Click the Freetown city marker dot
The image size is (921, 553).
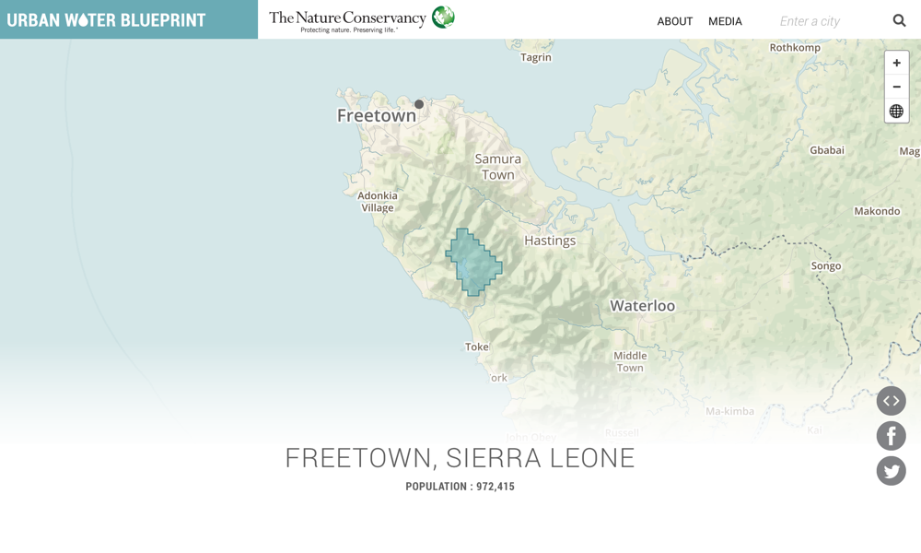point(419,104)
